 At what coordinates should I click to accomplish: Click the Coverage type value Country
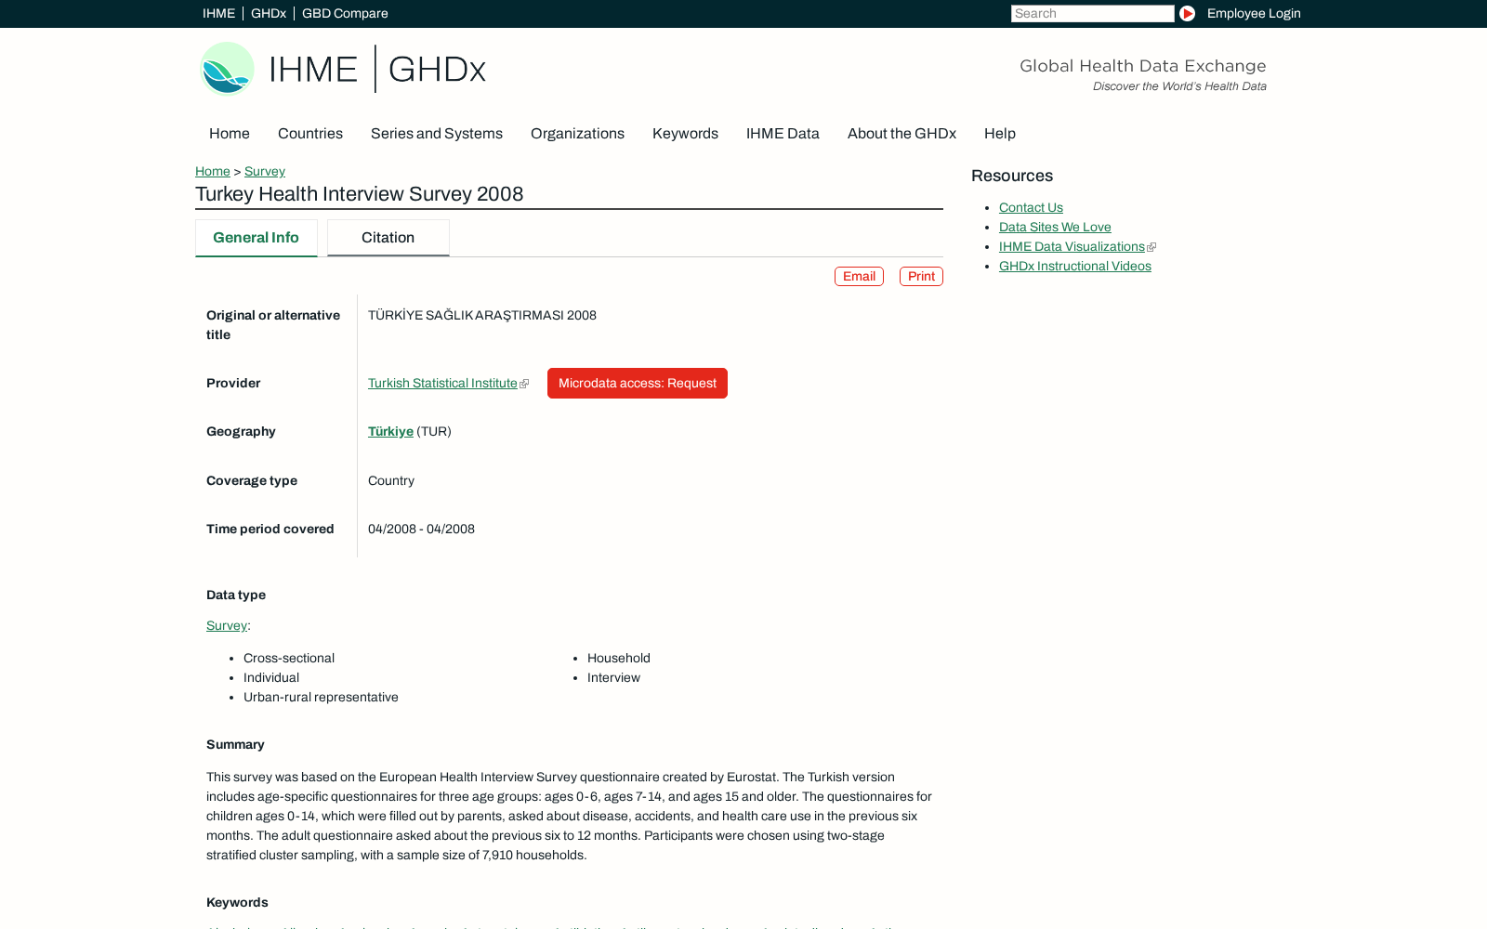click(391, 481)
